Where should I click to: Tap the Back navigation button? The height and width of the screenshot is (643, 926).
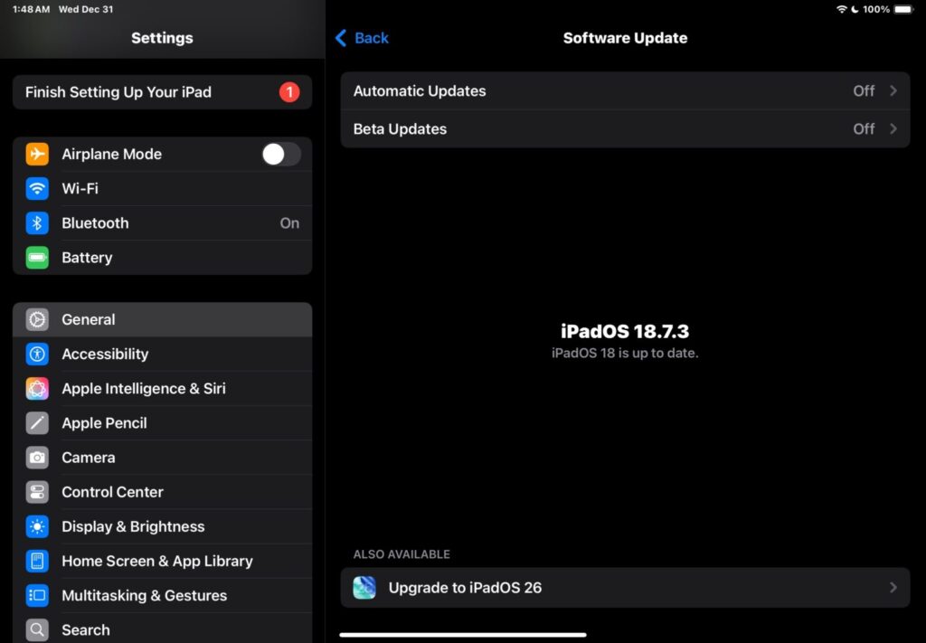[x=361, y=38]
